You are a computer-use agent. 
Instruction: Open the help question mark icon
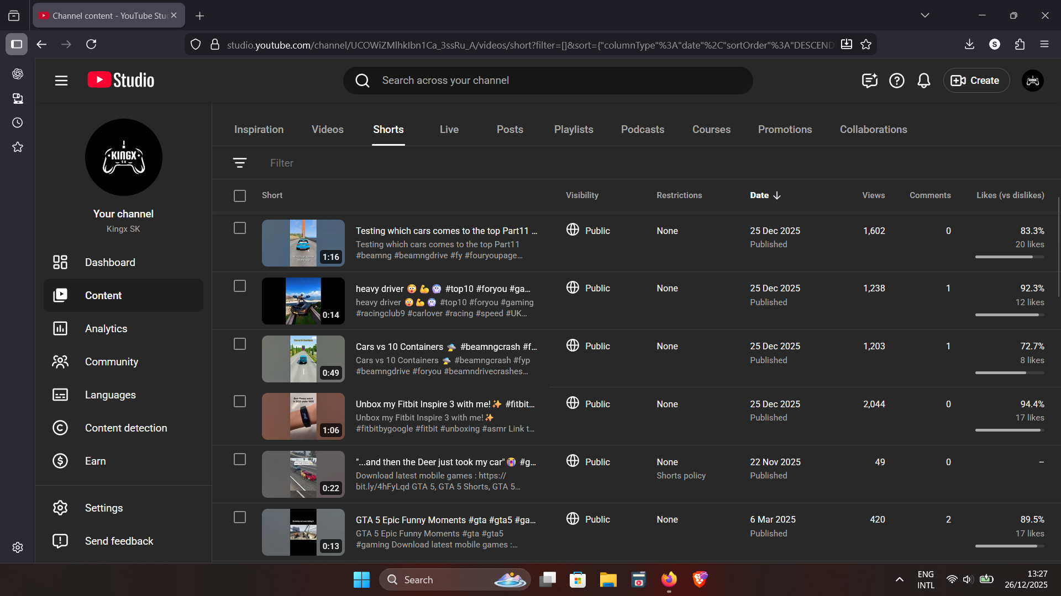click(x=896, y=81)
